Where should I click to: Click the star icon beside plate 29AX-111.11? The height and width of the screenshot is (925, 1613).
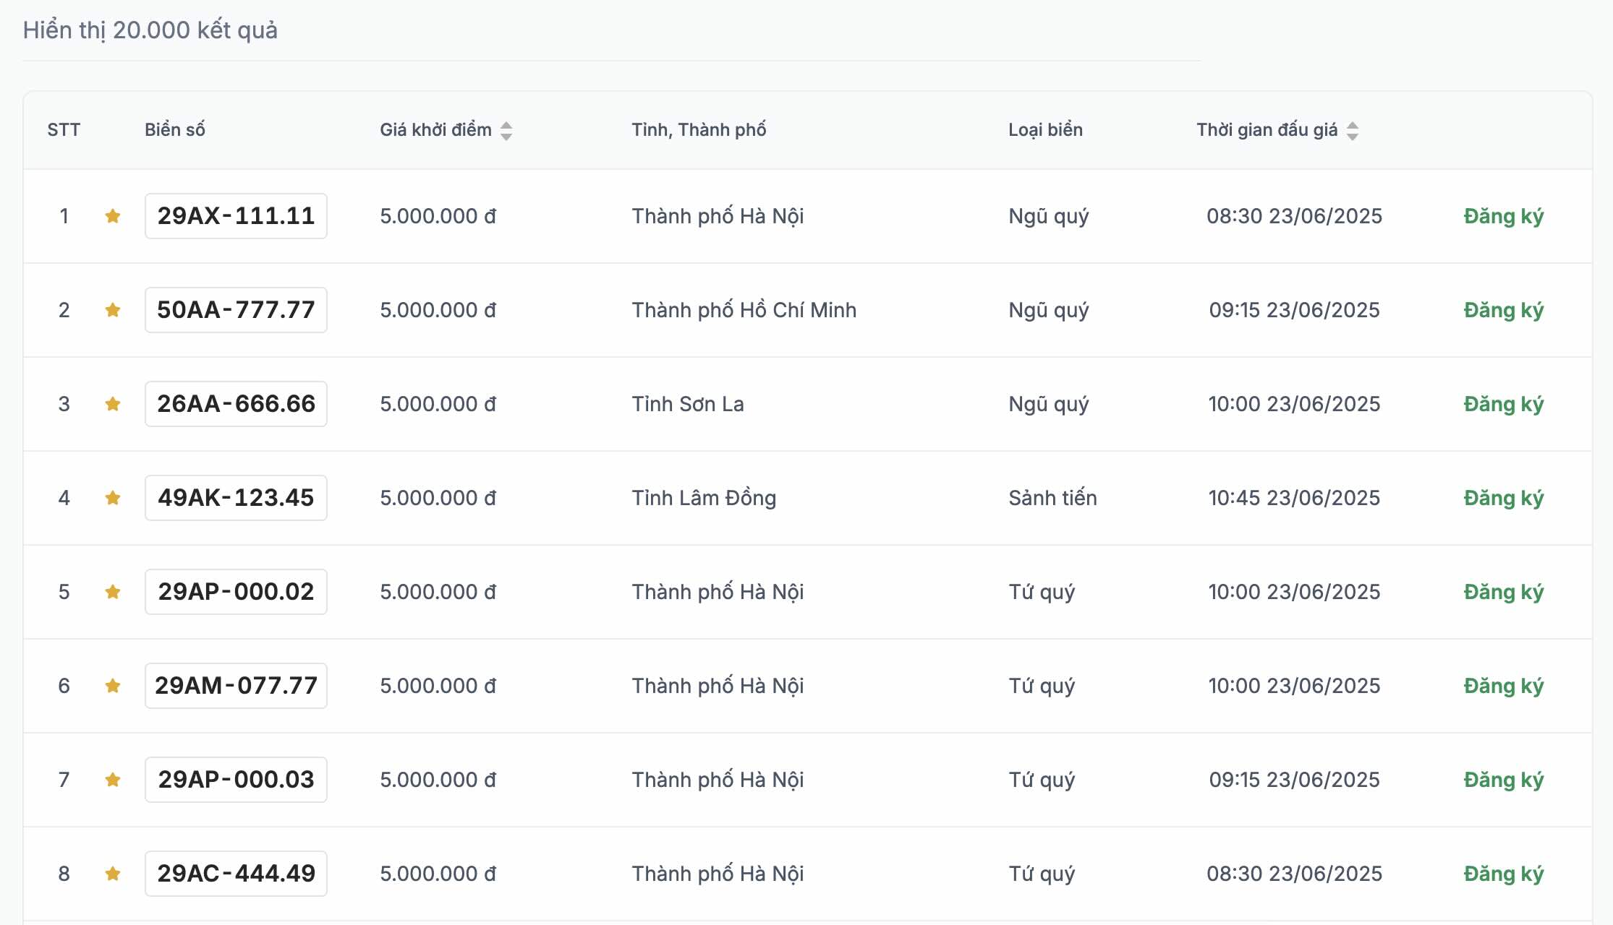point(112,216)
